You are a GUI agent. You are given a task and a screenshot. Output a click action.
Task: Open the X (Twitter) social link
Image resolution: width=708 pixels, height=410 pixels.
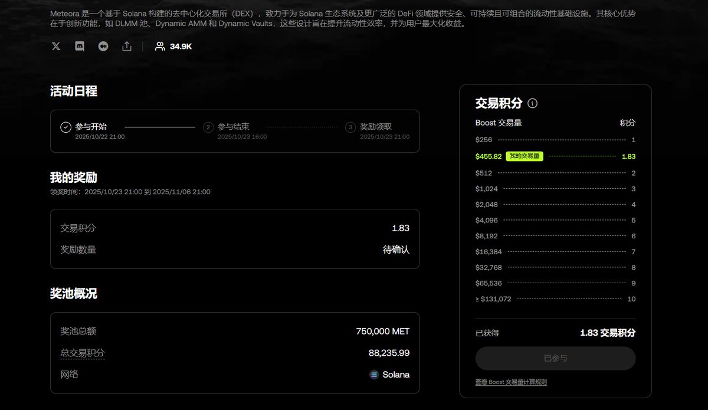[x=56, y=46]
